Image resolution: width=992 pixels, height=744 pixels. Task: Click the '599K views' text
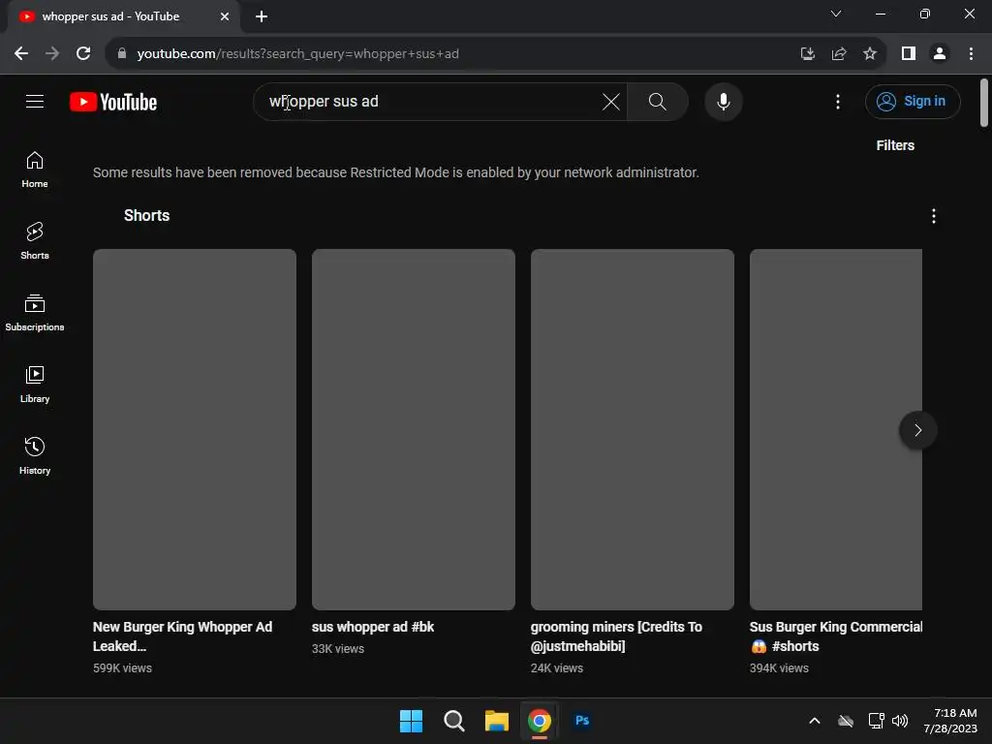pyautogui.click(x=122, y=668)
